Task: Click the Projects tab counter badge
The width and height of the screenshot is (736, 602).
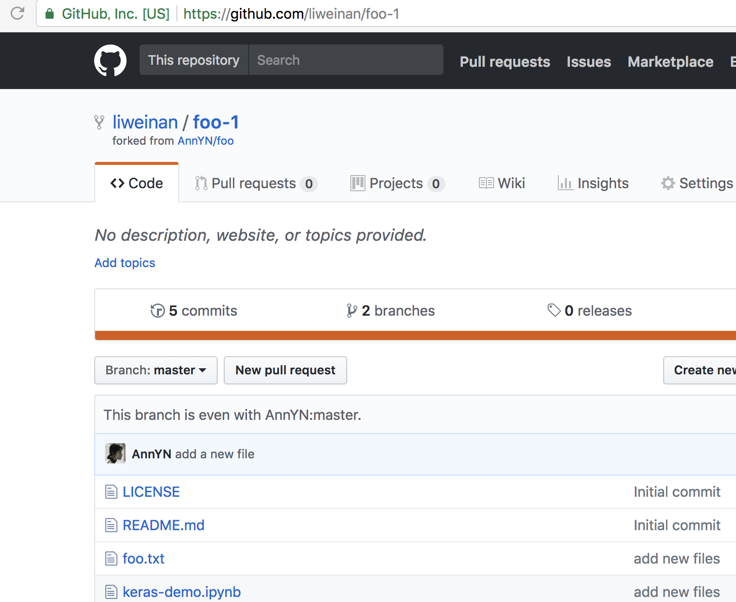Action: click(436, 184)
